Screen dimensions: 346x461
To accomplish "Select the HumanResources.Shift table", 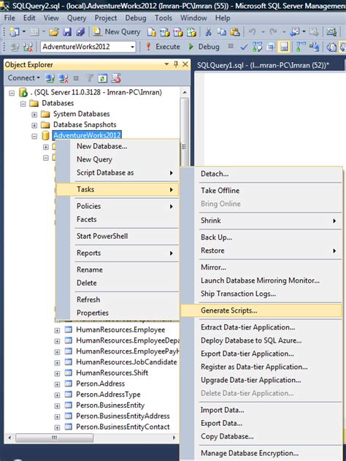I will pos(112,373).
